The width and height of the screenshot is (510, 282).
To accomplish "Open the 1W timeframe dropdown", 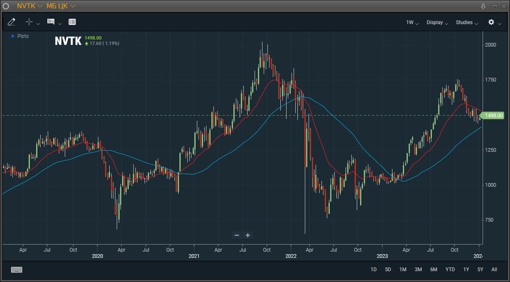I will click(x=412, y=23).
